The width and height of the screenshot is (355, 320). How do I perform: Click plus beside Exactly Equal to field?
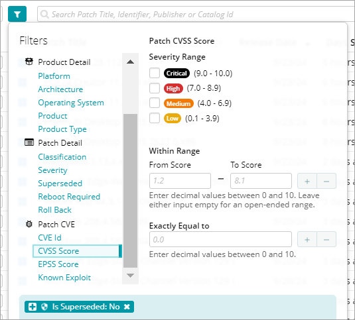307,239
